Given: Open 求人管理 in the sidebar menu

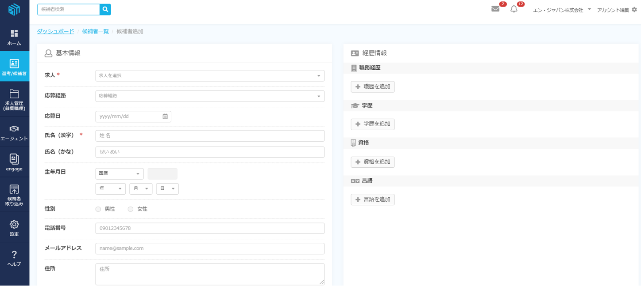Looking at the screenshot, I should (14, 99).
